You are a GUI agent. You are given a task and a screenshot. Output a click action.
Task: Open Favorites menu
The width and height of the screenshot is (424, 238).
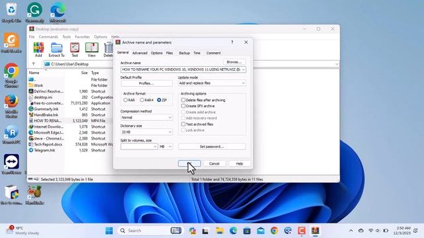(x=82, y=37)
